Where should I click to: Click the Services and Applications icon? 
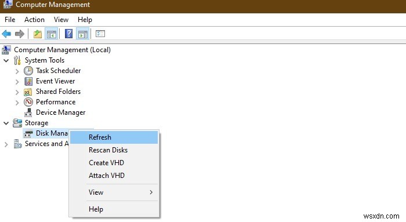[17, 144]
